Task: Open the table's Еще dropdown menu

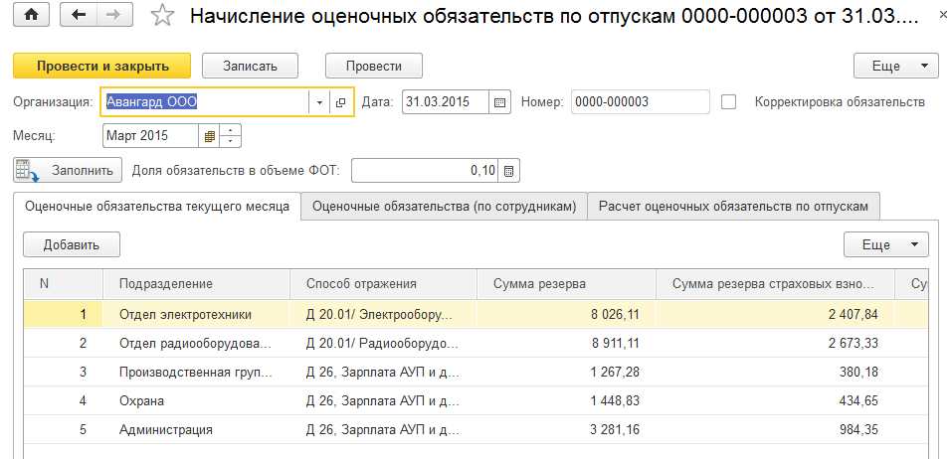Action: point(885,244)
